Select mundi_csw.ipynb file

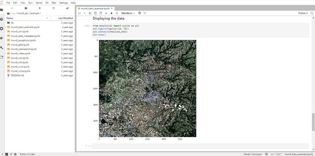click(x=40, y=31)
